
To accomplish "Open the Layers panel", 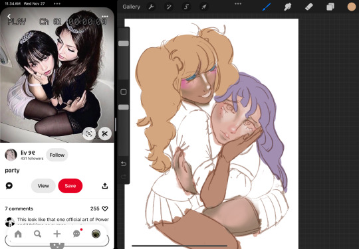I will tap(330, 7).
